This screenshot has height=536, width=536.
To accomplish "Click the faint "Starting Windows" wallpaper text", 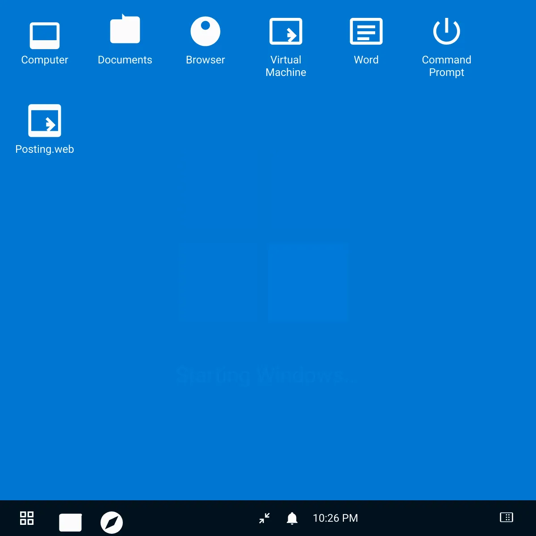I will [266, 375].
